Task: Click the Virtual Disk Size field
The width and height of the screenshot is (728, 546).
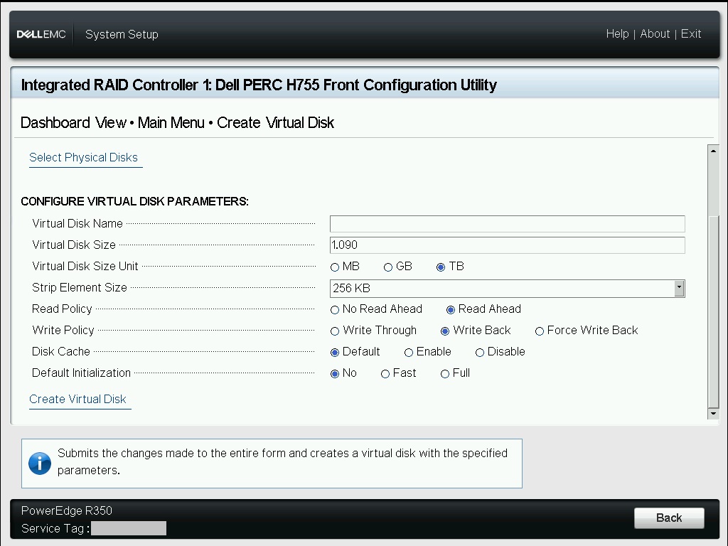Action: coord(507,245)
